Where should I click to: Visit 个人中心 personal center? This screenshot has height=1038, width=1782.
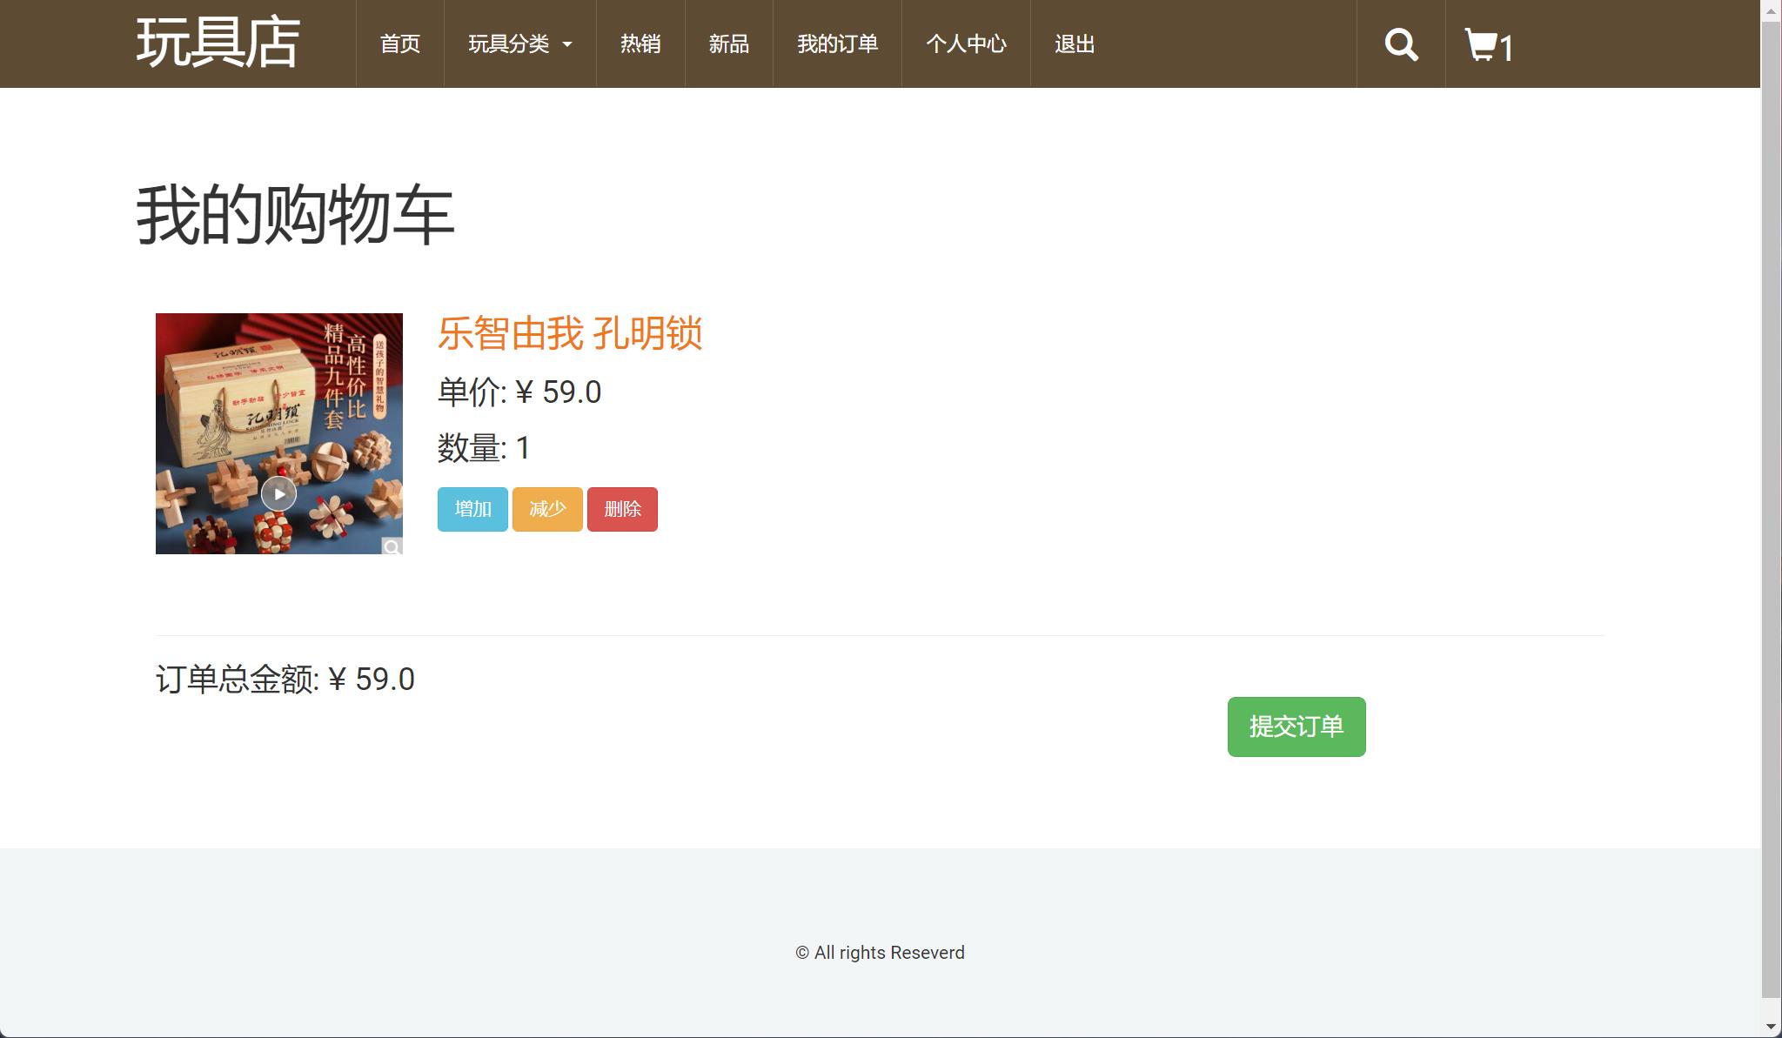click(966, 43)
